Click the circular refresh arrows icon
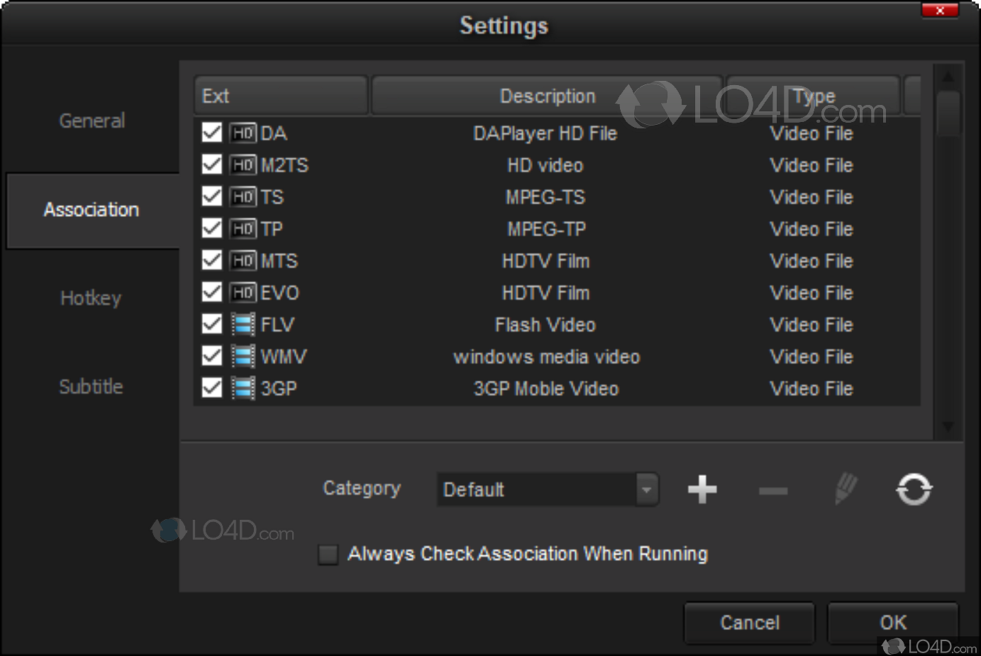Viewport: 981px width, 656px height. [914, 489]
